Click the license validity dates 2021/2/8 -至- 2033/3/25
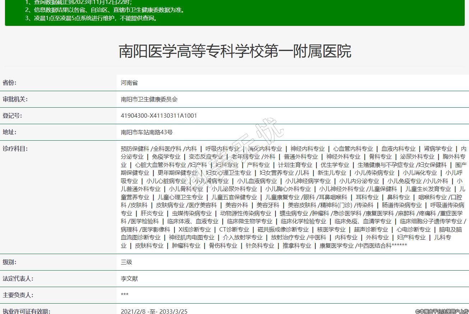The image size is (469, 314). pos(154,311)
